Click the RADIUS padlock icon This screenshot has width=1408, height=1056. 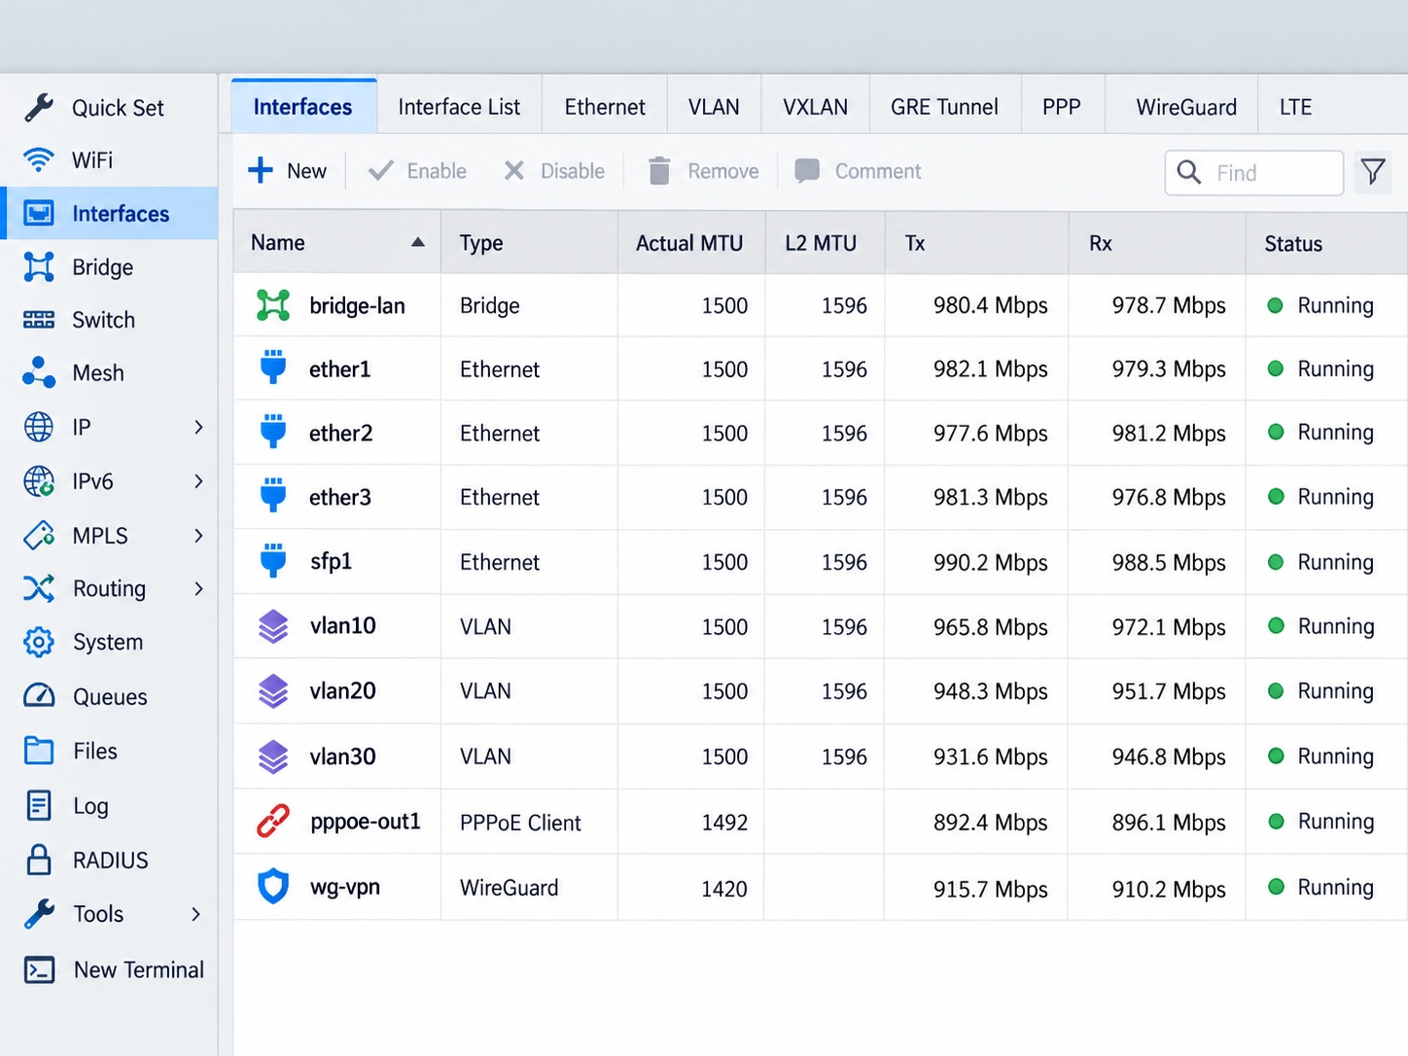coord(39,860)
